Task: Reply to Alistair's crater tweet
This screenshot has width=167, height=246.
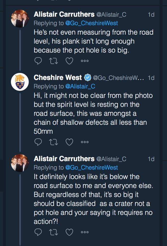Action: click(x=38, y=232)
